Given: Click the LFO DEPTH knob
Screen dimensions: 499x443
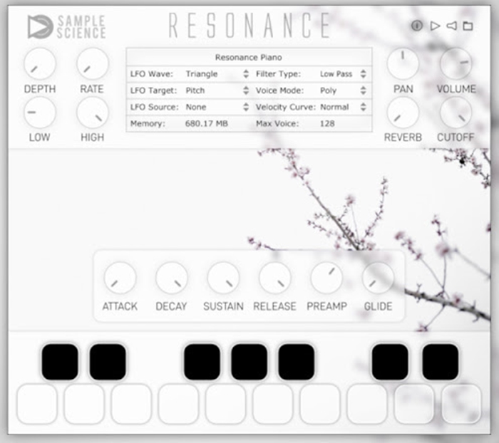Looking at the screenshot, I should [x=39, y=64].
